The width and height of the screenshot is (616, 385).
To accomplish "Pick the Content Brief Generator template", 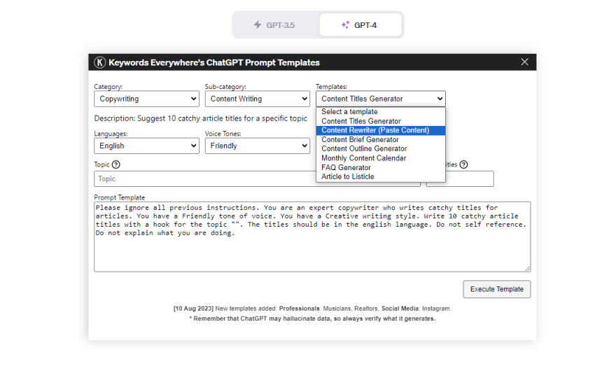I will click(x=360, y=139).
